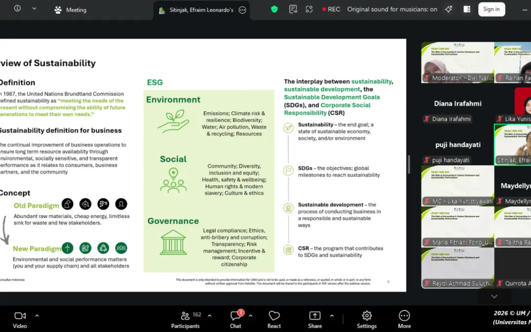Click muted mic icon on Diana Irafahmi label
The width and height of the screenshot is (531, 332).
[427, 119]
